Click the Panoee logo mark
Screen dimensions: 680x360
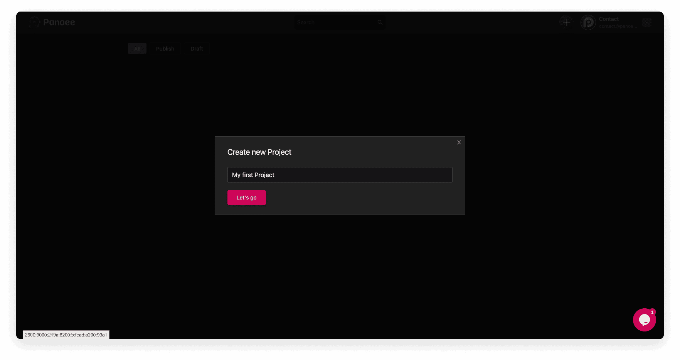[x=35, y=22]
